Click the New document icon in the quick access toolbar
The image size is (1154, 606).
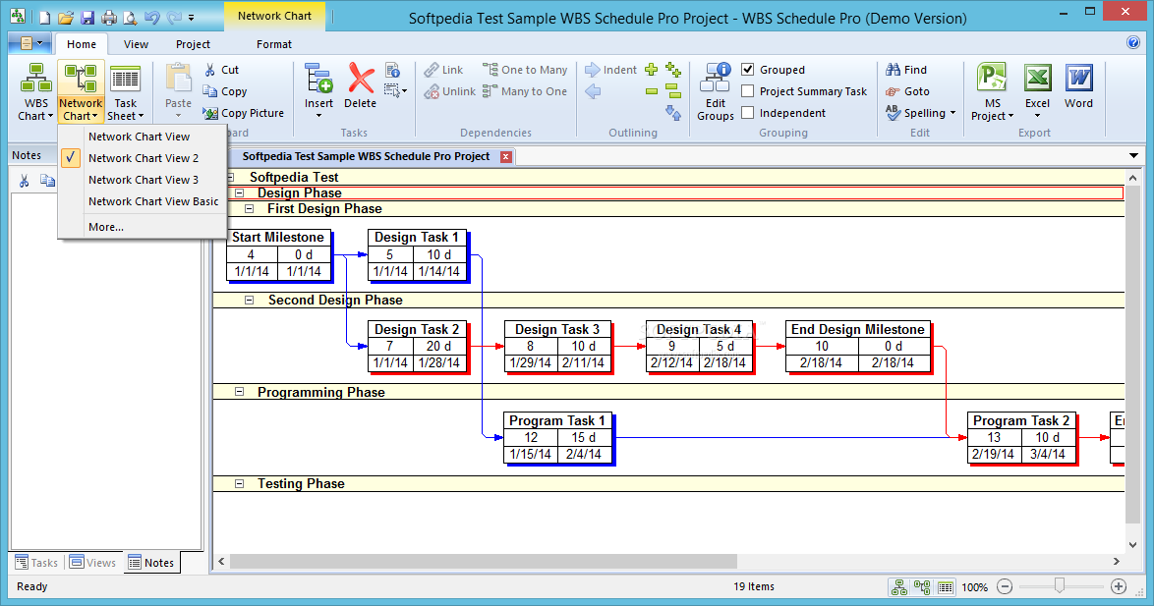(45, 17)
